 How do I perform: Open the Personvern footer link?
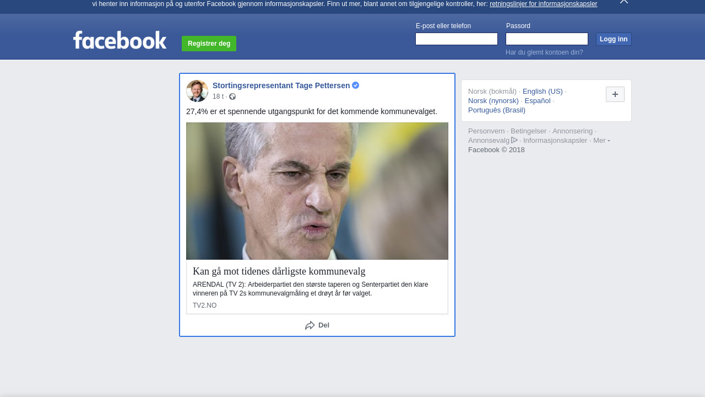pyautogui.click(x=486, y=131)
